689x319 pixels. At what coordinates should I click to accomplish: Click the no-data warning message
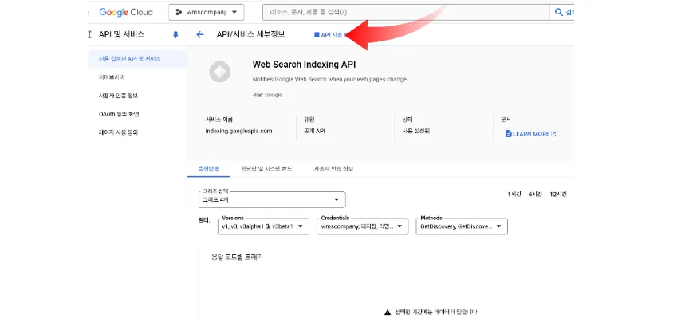pyautogui.click(x=431, y=312)
